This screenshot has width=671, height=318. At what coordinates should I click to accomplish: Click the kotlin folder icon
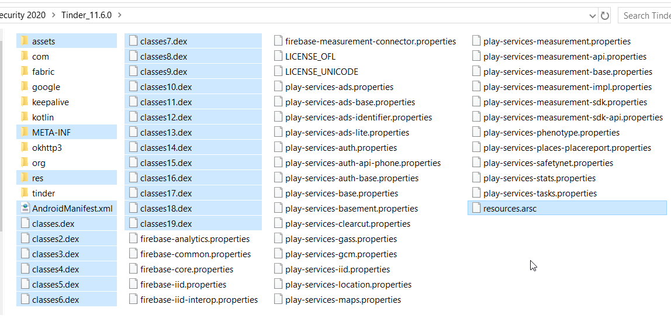[x=25, y=117]
